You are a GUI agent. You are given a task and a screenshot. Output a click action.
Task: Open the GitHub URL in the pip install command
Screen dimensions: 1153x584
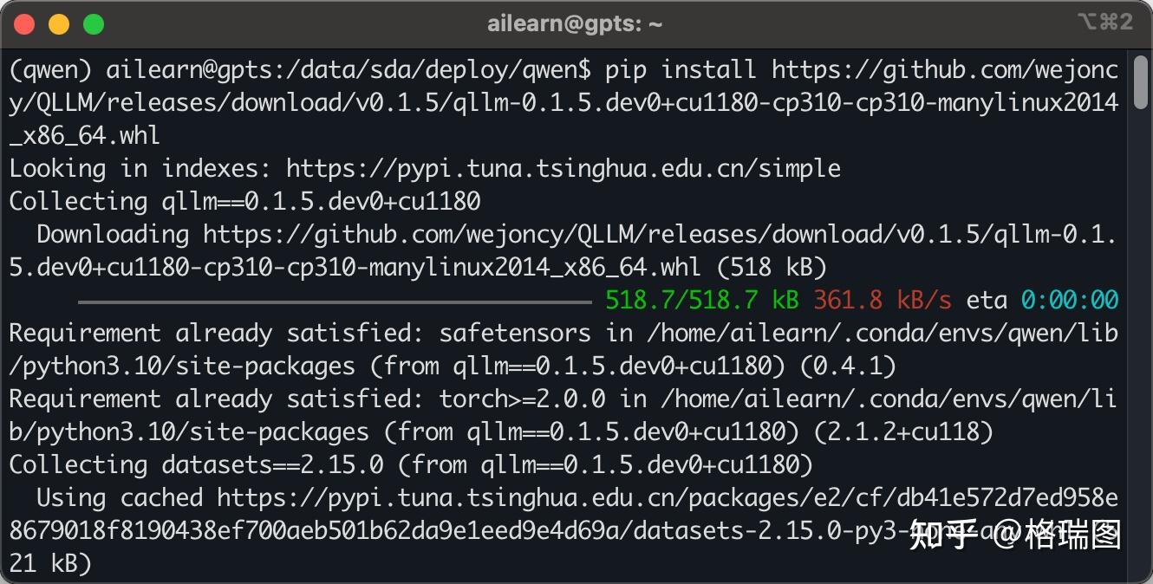point(943,69)
